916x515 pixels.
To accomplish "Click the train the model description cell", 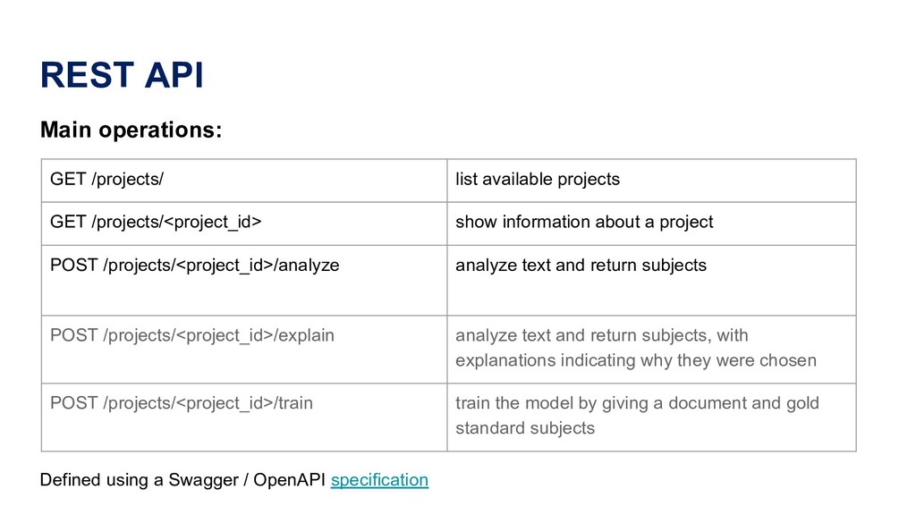I will [637, 416].
